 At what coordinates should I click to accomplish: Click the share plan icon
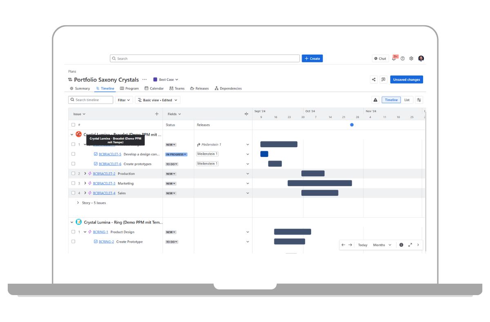point(374,80)
